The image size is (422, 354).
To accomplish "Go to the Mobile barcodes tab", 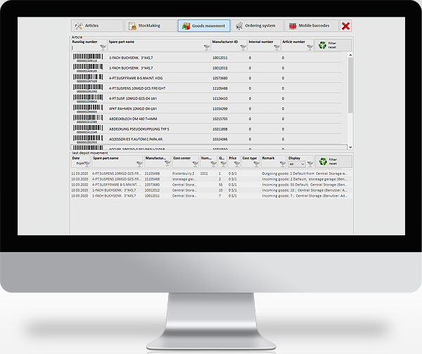I will click(x=310, y=26).
